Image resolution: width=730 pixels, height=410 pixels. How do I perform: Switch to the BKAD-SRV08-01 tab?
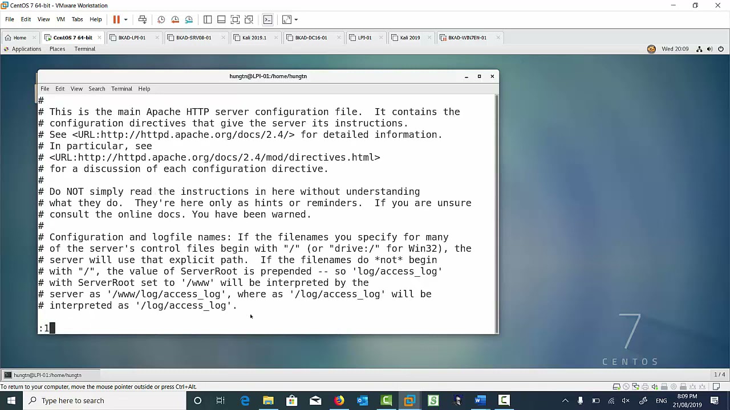193,38
